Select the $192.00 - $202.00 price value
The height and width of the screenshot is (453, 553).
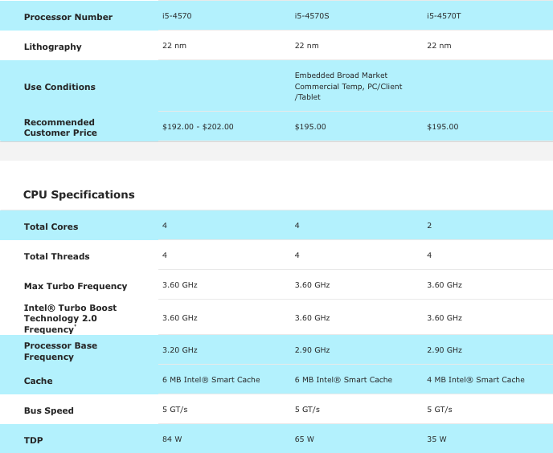(x=198, y=127)
